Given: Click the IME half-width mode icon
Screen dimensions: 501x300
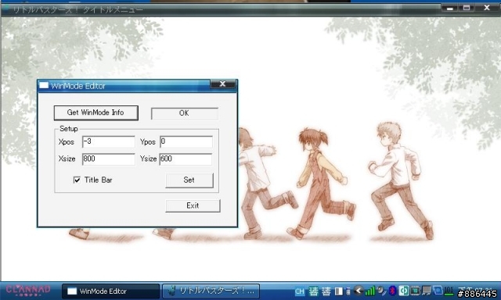Looking at the screenshot, I should click(339, 291).
